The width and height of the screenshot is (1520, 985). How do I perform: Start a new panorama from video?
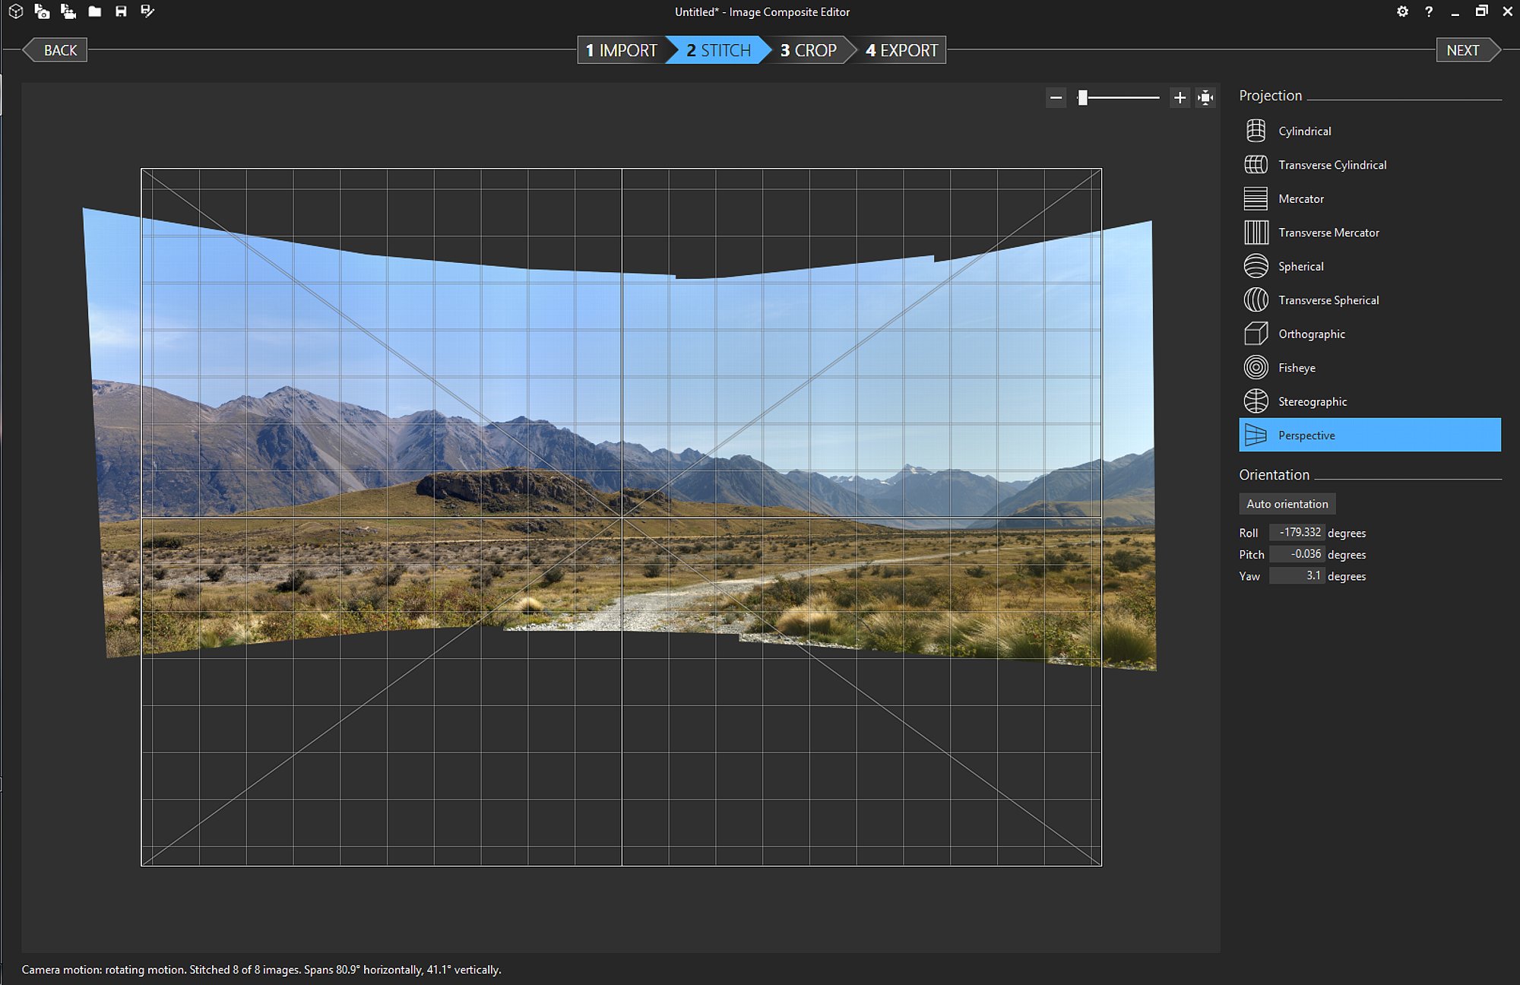[x=68, y=11]
